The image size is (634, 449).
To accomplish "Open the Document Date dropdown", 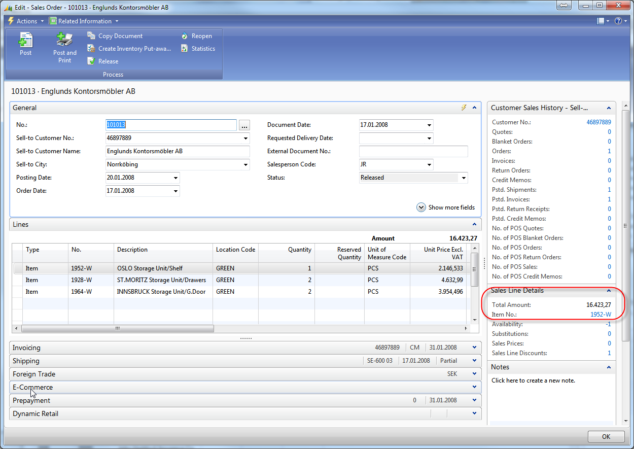I will pos(430,125).
